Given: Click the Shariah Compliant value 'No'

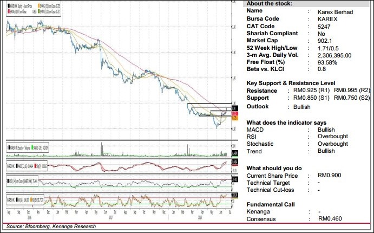Looking at the screenshot, I should point(321,34).
